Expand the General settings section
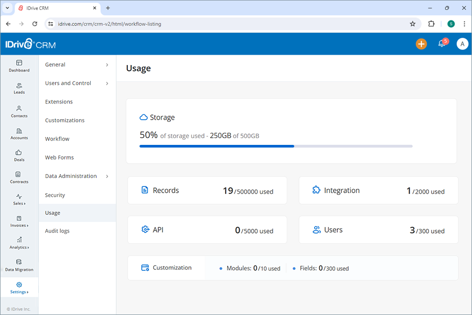472x315 pixels. tap(55, 65)
